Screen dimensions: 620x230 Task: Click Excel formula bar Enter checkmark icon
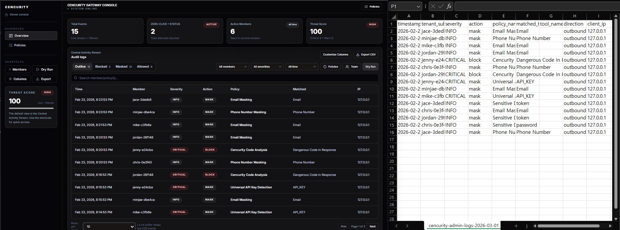coord(441,6)
